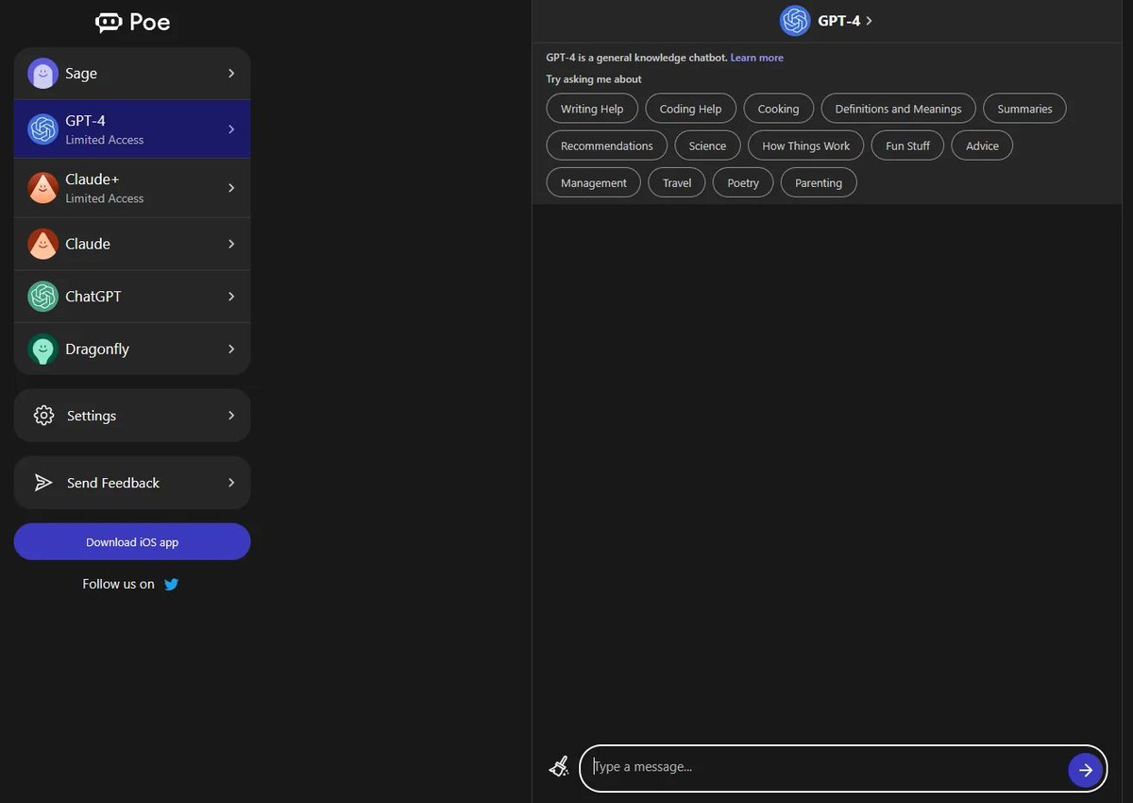Click the Send Feedback paper plane icon
Viewport: 1133px width, 803px height.
[x=43, y=483]
